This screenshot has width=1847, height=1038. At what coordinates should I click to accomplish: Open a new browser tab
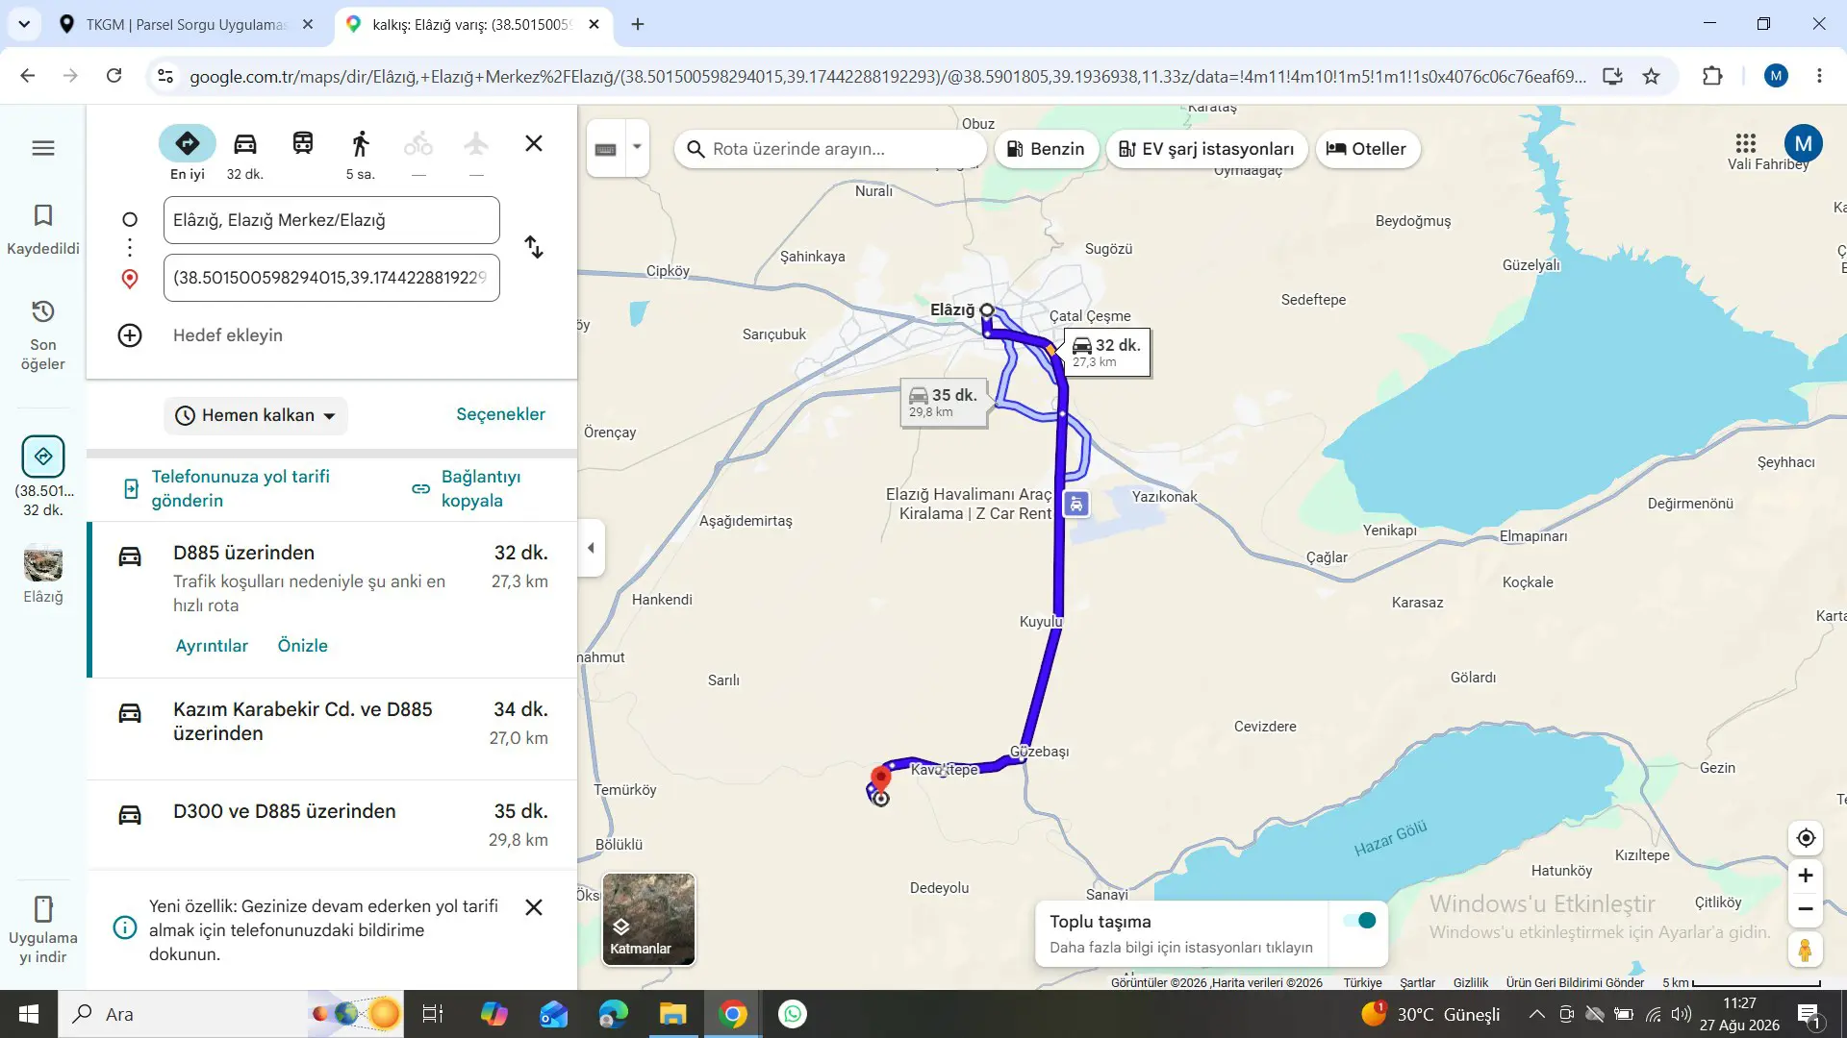[638, 24]
